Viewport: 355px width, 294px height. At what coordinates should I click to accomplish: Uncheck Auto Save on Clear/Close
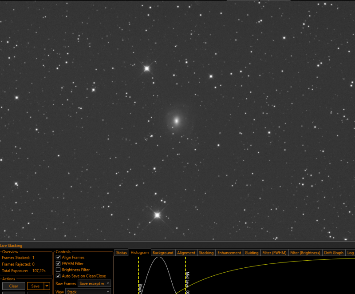pos(58,276)
